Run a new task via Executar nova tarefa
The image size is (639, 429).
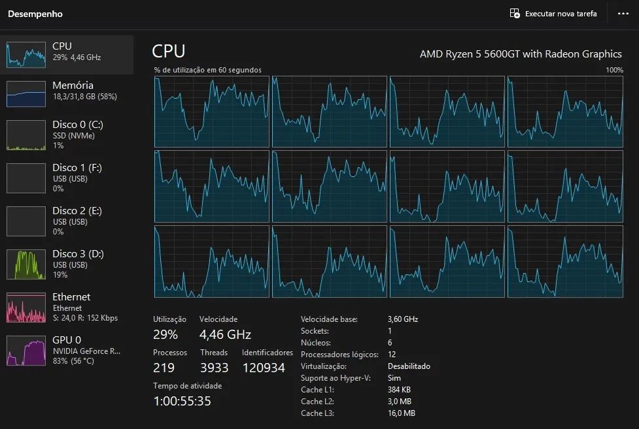(553, 14)
